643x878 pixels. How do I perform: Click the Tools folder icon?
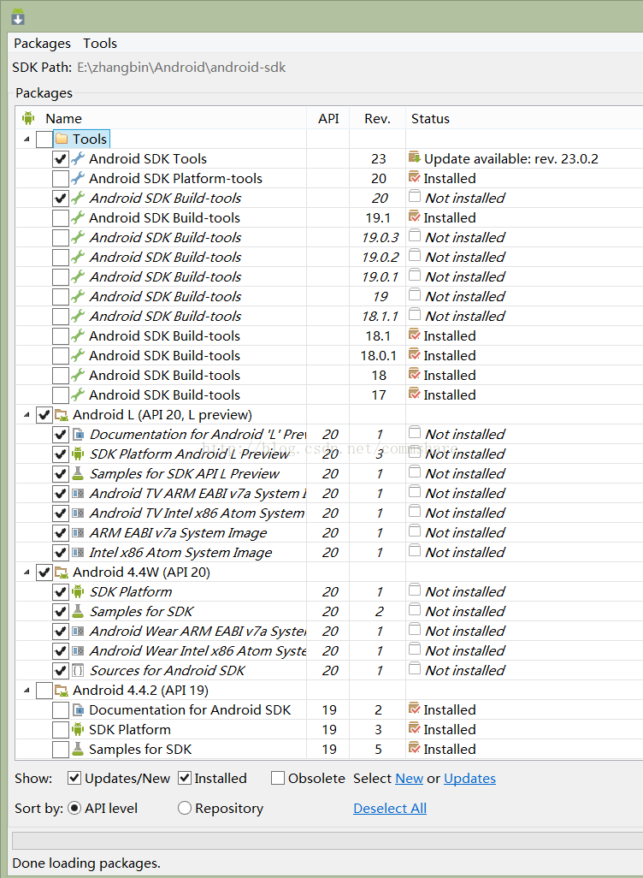(x=62, y=139)
